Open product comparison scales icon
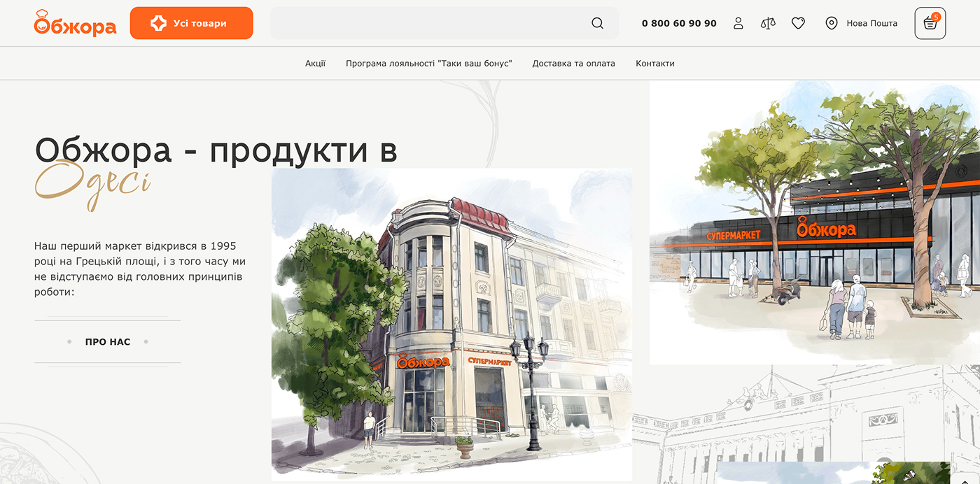Screen dimensions: 980x484 [768, 23]
